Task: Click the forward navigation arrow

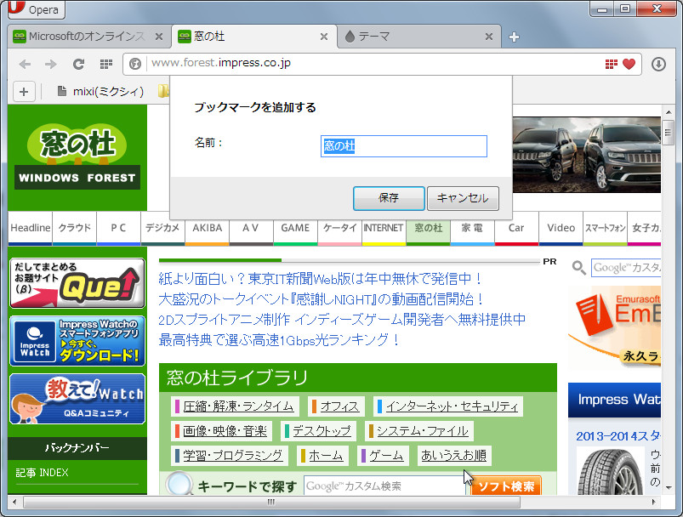Action: [x=49, y=63]
